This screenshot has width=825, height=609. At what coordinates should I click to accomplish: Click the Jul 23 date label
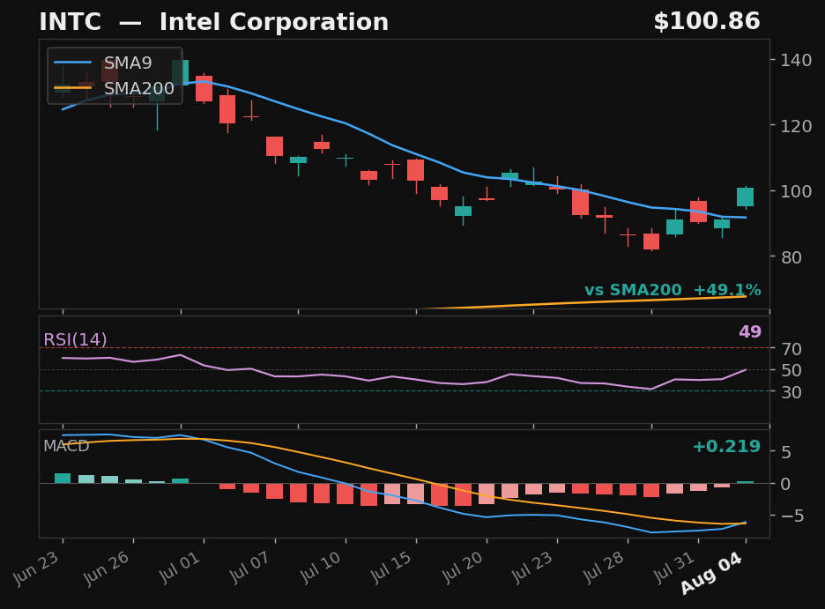(x=532, y=568)
